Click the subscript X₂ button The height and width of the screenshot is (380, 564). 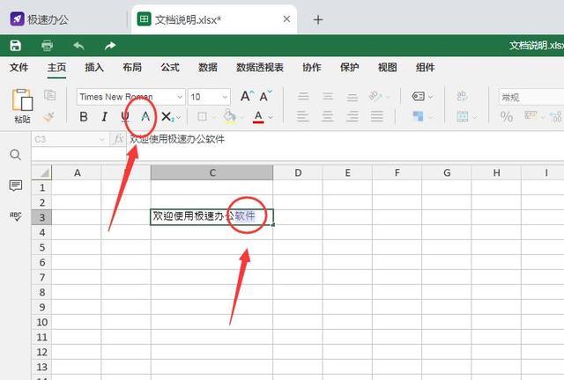coord(167,117)
